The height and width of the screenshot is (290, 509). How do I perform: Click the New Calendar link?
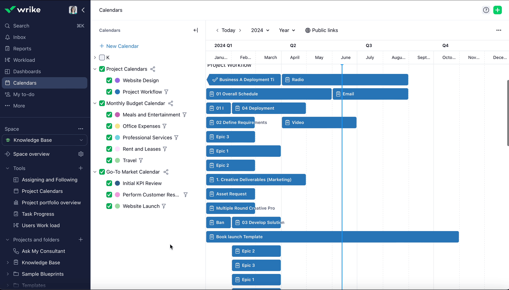pos(122,46)
